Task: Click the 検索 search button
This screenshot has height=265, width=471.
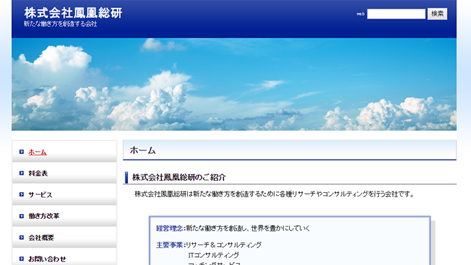Action: pyautogui.click(x=437, y=14)
